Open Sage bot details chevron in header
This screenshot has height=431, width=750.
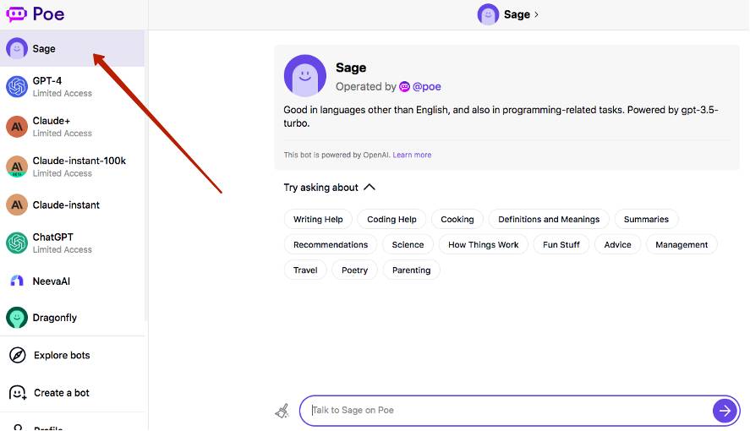pyautogui.click(x=536, y=14)
